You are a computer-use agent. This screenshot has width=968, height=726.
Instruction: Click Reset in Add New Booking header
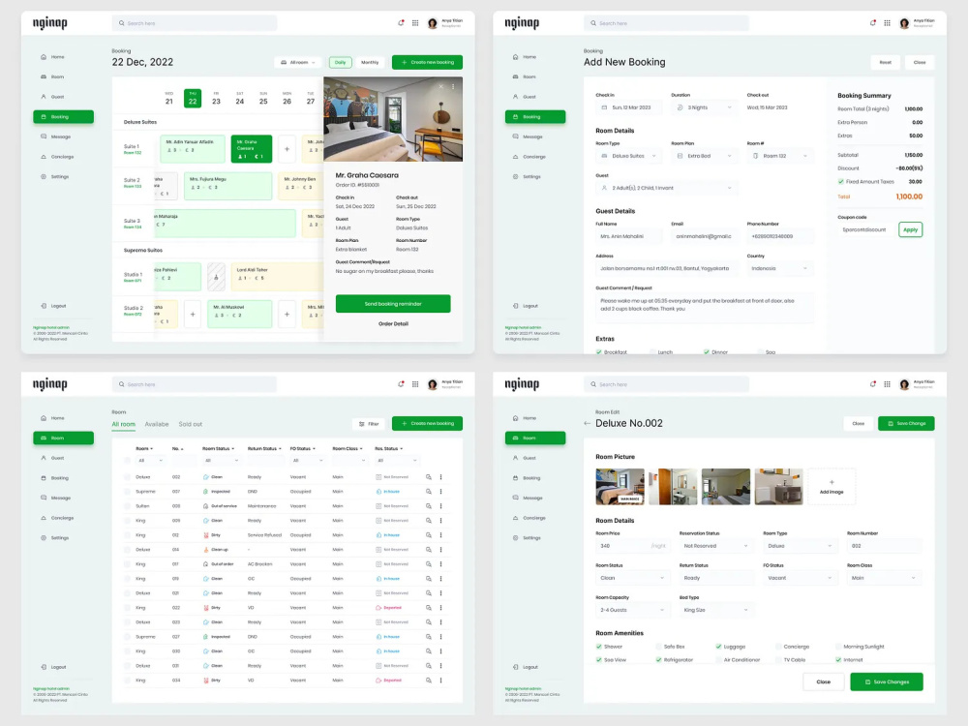(x=886, y=62)
